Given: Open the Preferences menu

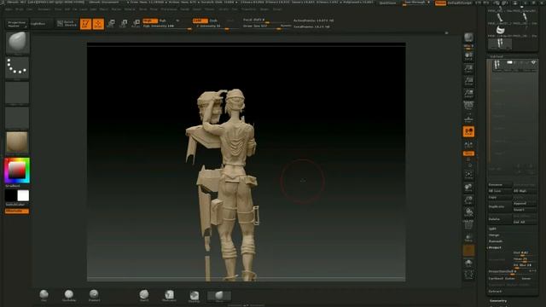Looking at the screenshot, I should [169, 9].
